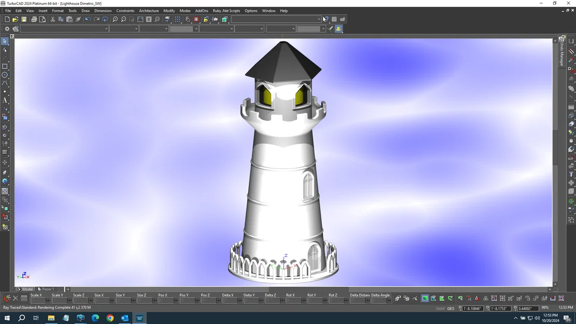Open a drawing using the Open folder icon
Viewport: 576px width, 324px height.
(15, 19)
